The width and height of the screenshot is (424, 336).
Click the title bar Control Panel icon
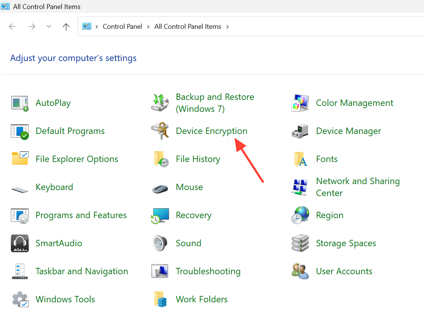click(x=5, y=6)
